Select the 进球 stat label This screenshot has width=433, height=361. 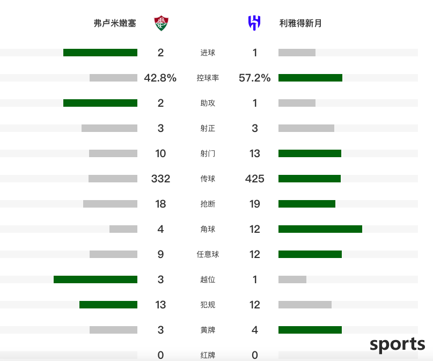tap(208, 53)
